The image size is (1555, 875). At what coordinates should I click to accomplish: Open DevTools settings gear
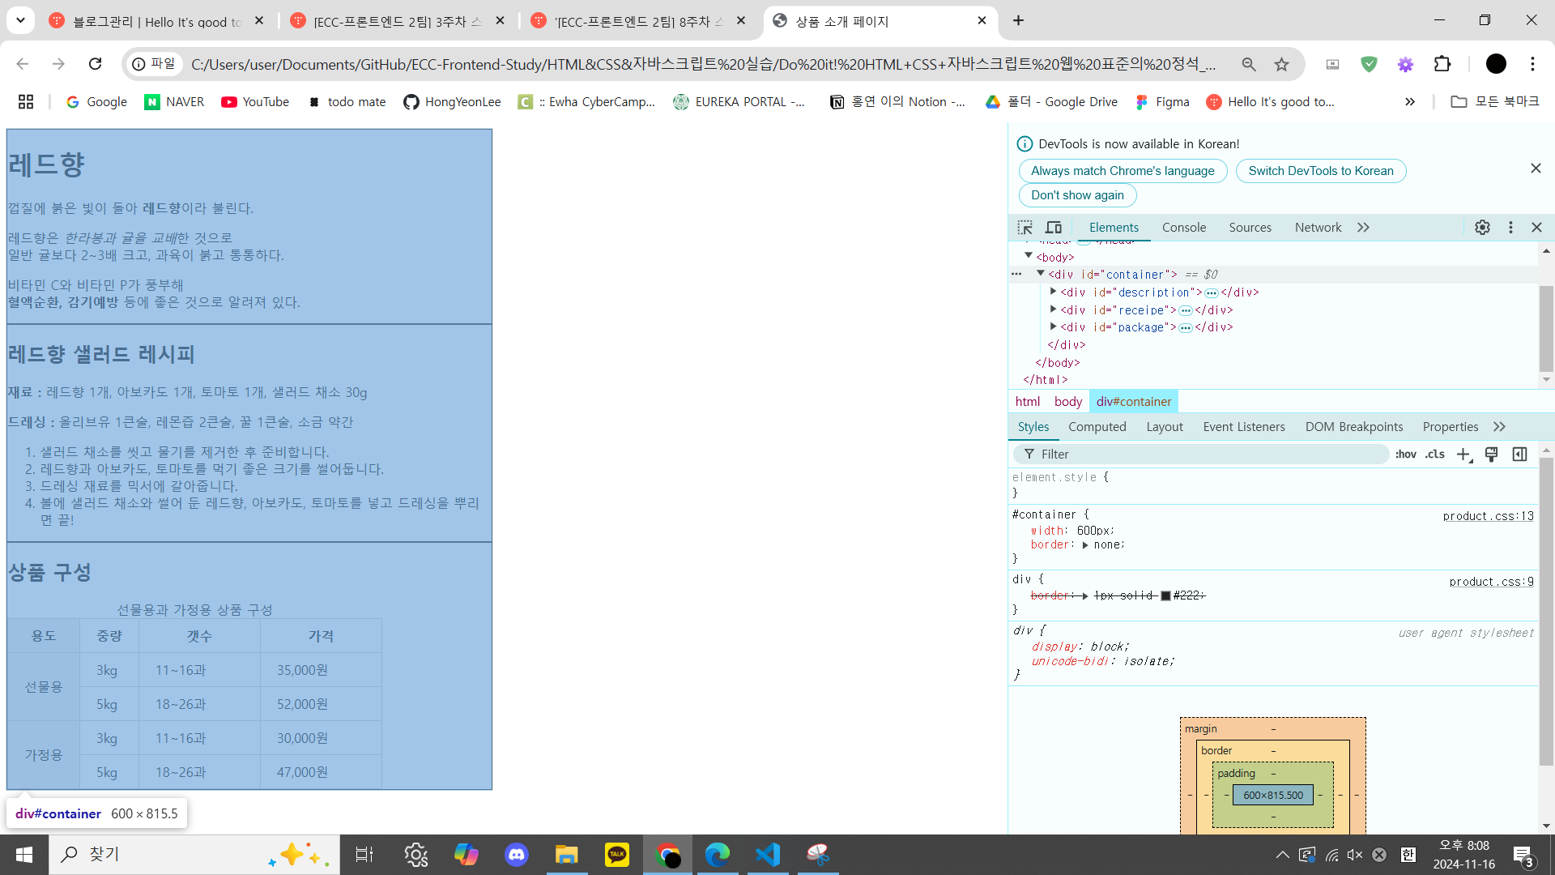pyautogui.click(x=1482, y=228)
